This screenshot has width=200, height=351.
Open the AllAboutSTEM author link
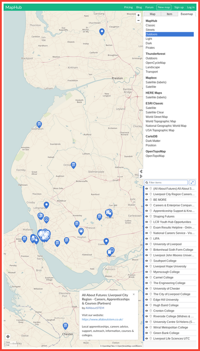[95, 308]
